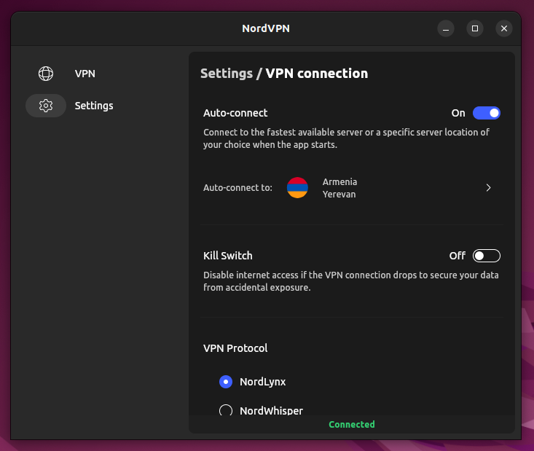Screen dimensions: 534x451
Task: Choose the NordWhisper protocol radio button
Action: point(226,410)
